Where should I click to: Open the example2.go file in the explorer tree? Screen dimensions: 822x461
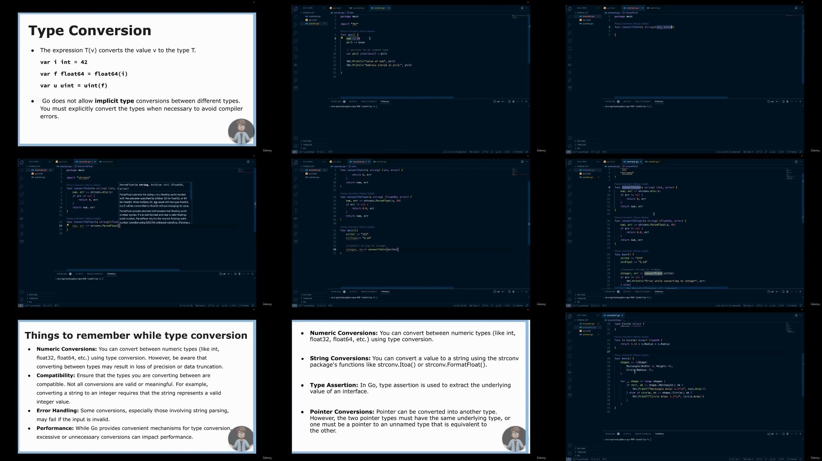pyautogui.click(x=589, y=327)
